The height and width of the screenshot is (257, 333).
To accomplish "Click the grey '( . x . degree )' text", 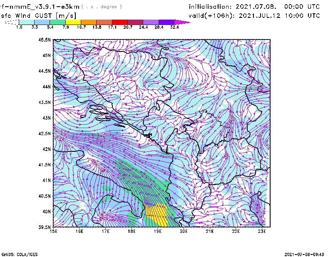I will coord(102,7).
